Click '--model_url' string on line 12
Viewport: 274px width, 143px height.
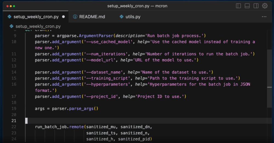point(100,60)
